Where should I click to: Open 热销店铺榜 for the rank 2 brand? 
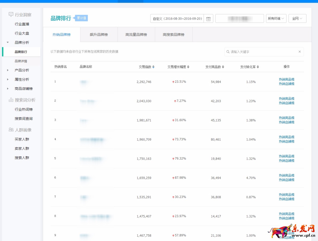286,103
